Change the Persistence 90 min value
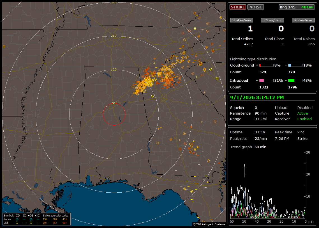Viewport: 319px width, 228px height. (x=261, y=113)
